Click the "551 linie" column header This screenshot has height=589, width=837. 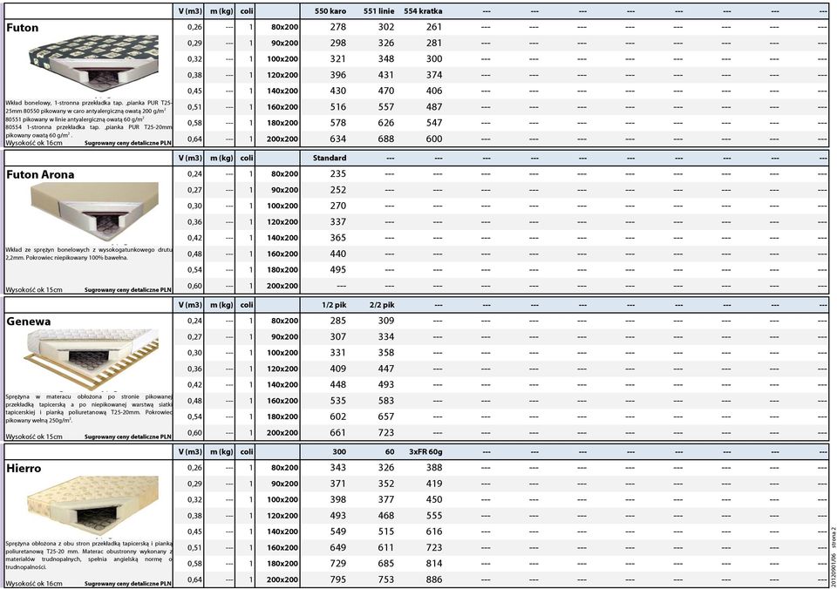(x=379, y=10)
